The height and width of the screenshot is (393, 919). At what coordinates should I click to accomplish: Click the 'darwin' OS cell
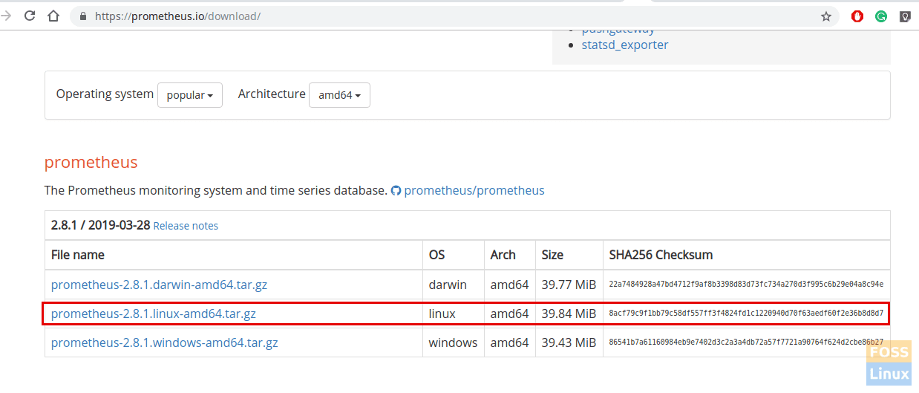(448, 284)
